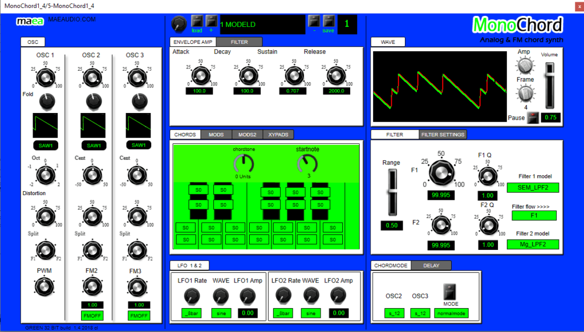This screenshot has height=332, width=584.
Task: Click the normalmode button
Action: 451,313
